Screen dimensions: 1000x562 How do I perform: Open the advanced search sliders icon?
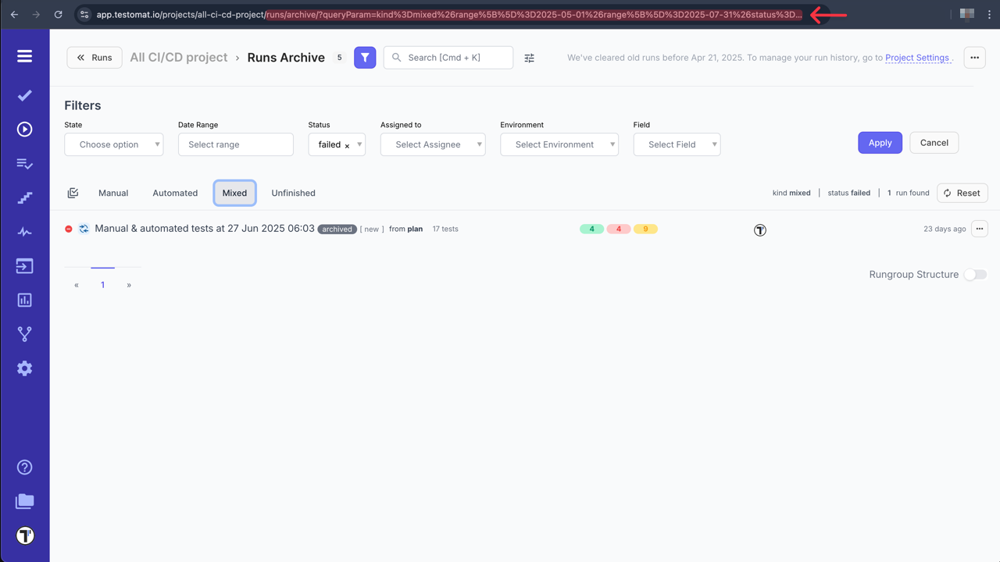point(529,57)
